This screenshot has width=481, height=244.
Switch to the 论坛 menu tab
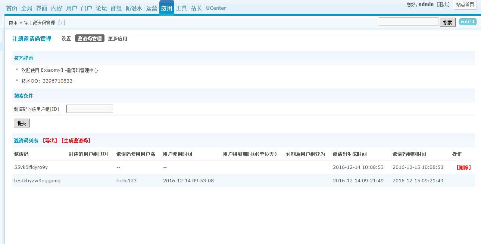click(101, 8)
